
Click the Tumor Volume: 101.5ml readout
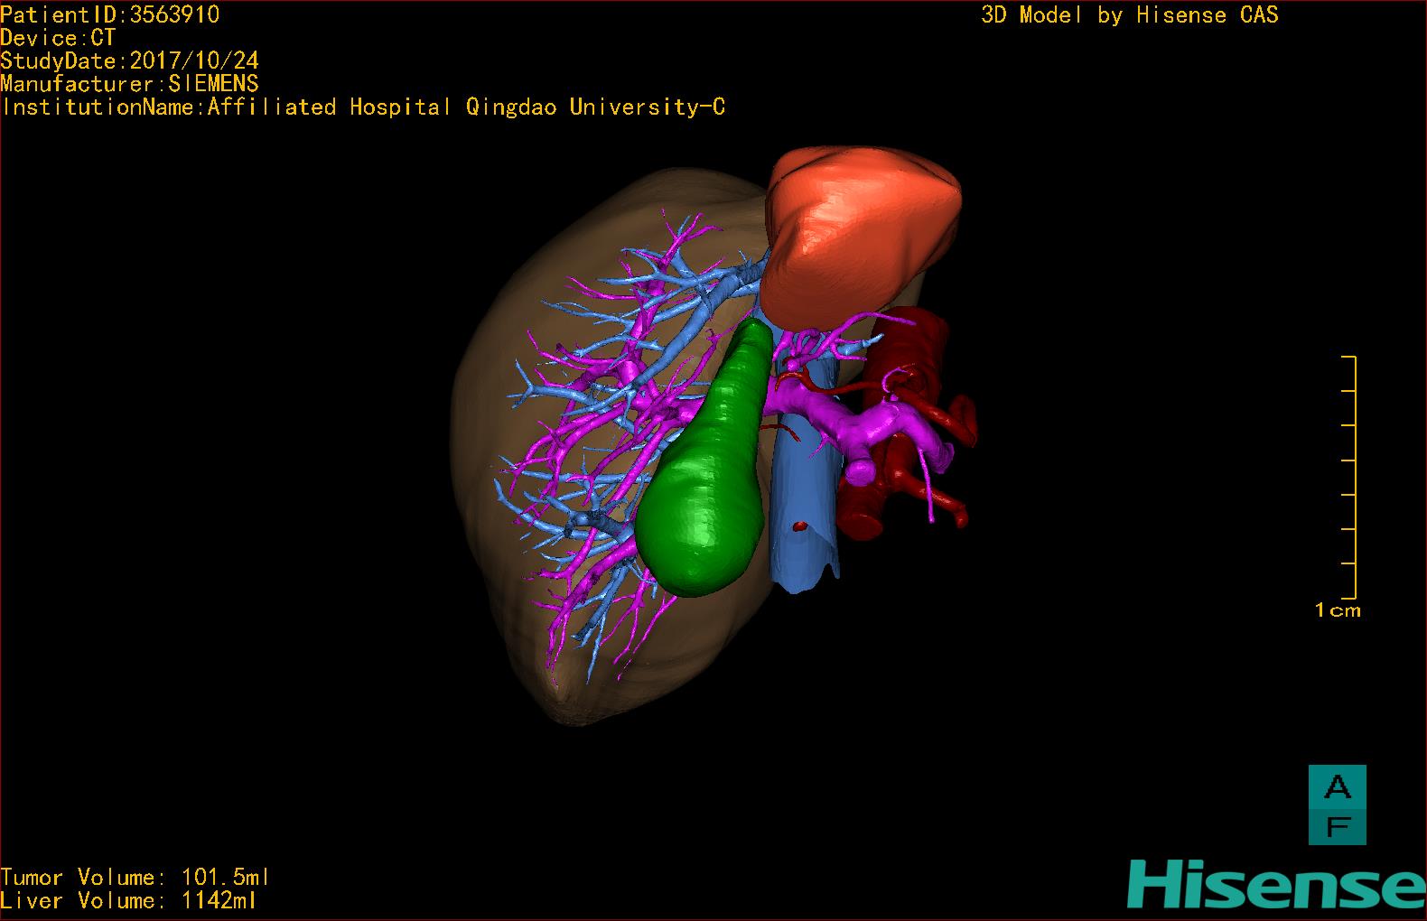[x=135, y=877]
